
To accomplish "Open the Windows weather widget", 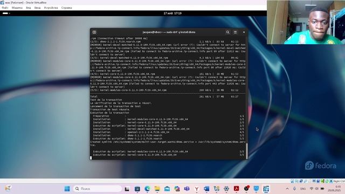I will click(x=8, y=188).
